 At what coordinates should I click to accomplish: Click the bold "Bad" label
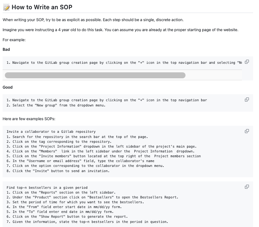click(6, 49)
